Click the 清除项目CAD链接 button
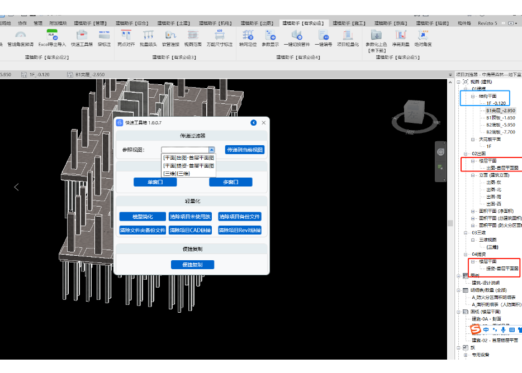 (189, 230)
